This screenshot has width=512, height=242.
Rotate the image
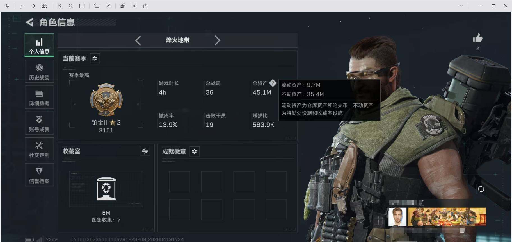[97, 6]
